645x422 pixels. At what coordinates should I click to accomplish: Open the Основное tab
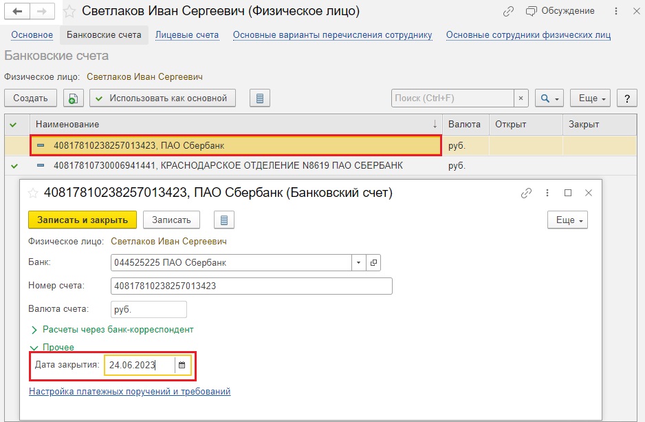coord(32,35)
